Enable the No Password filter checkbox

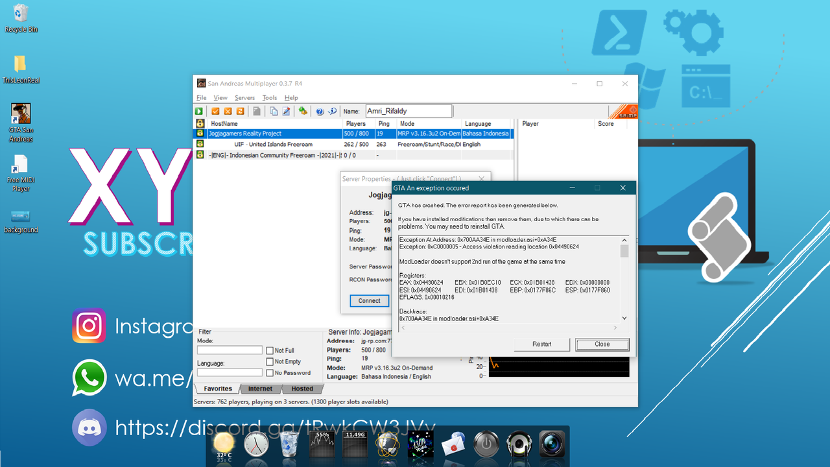tap(270, 373)
